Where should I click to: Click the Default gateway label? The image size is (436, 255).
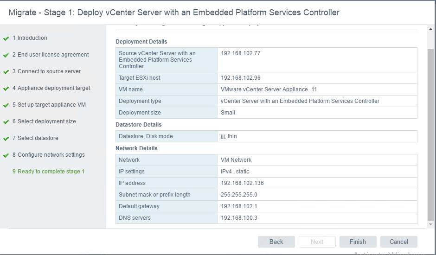(139, 206)
